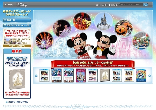This screenshot has width=156, height=110.
Task: Open the third carousel cover with Minnie in pink dress
Action: pos(69,75)
